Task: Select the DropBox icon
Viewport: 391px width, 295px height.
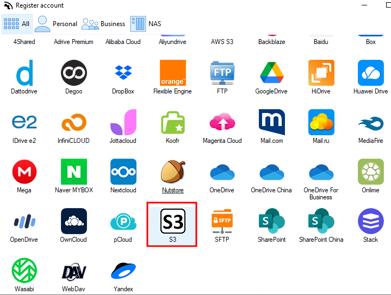Action: [123, 72]
